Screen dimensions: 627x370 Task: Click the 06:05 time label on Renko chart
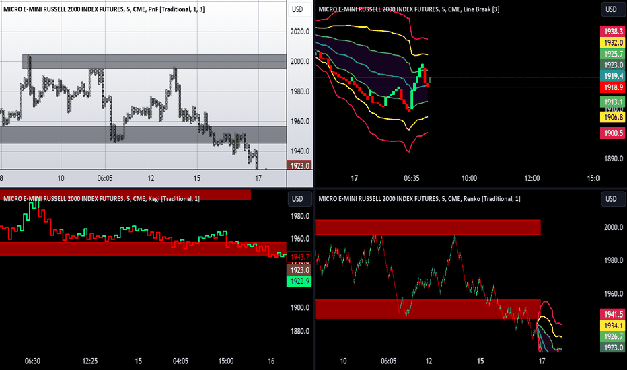point(388,361)
